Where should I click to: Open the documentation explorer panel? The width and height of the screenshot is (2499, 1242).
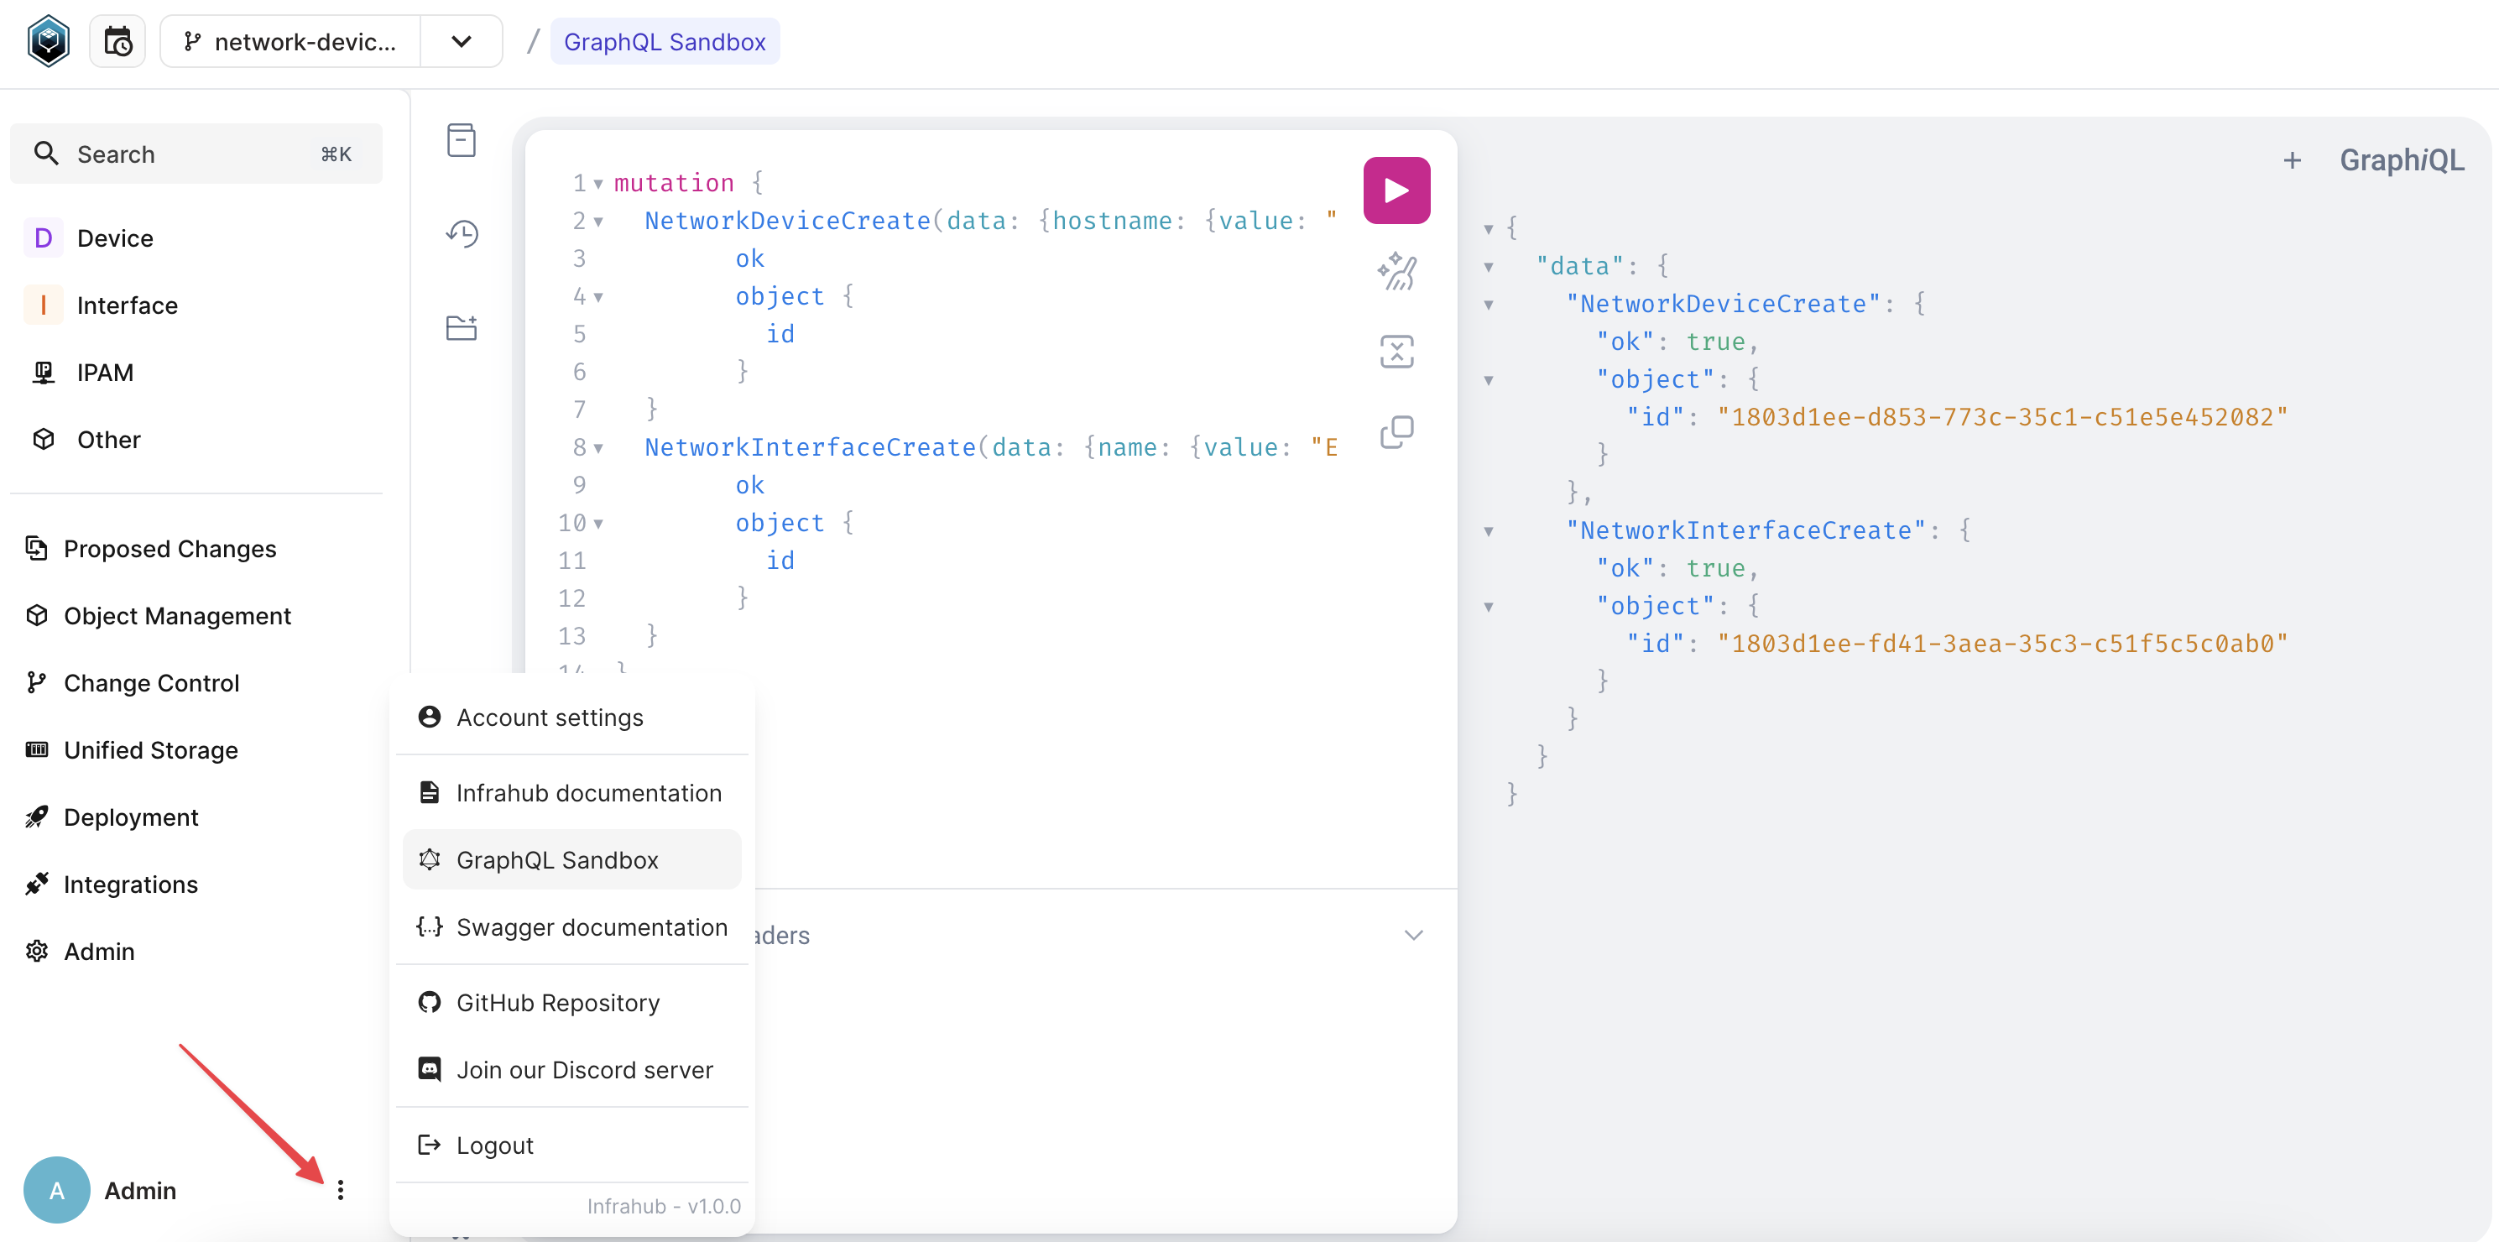[x=462, y=139]
